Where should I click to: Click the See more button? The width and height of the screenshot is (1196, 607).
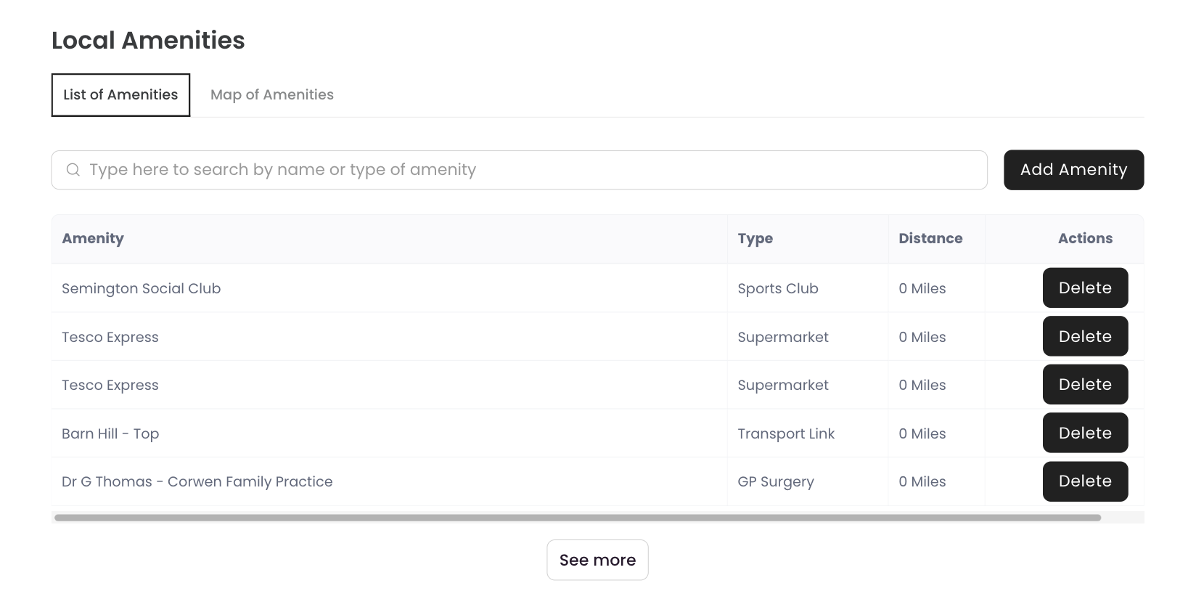597,560
